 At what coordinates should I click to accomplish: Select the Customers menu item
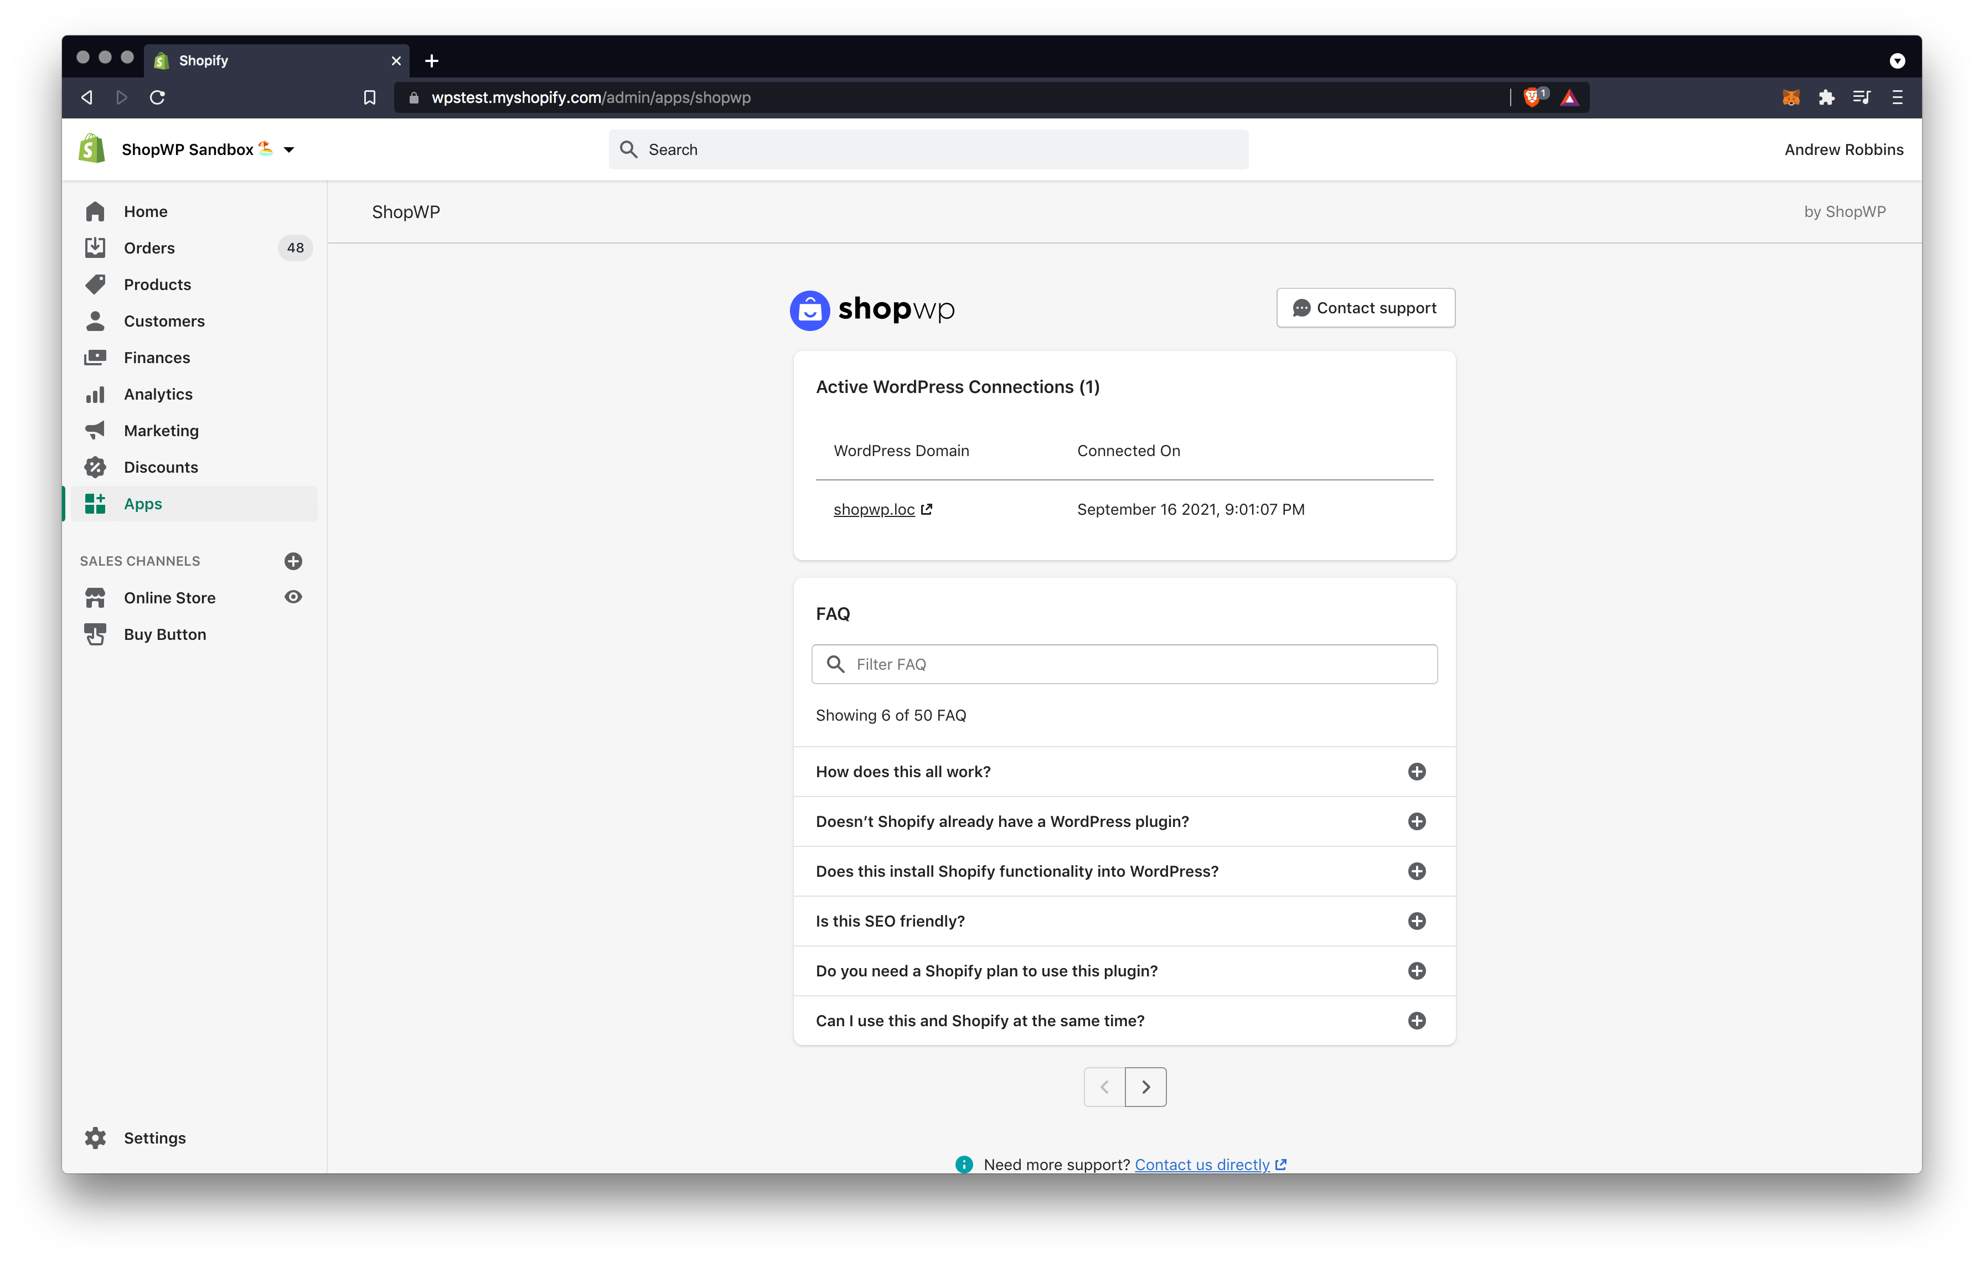(x=165, y=319)
